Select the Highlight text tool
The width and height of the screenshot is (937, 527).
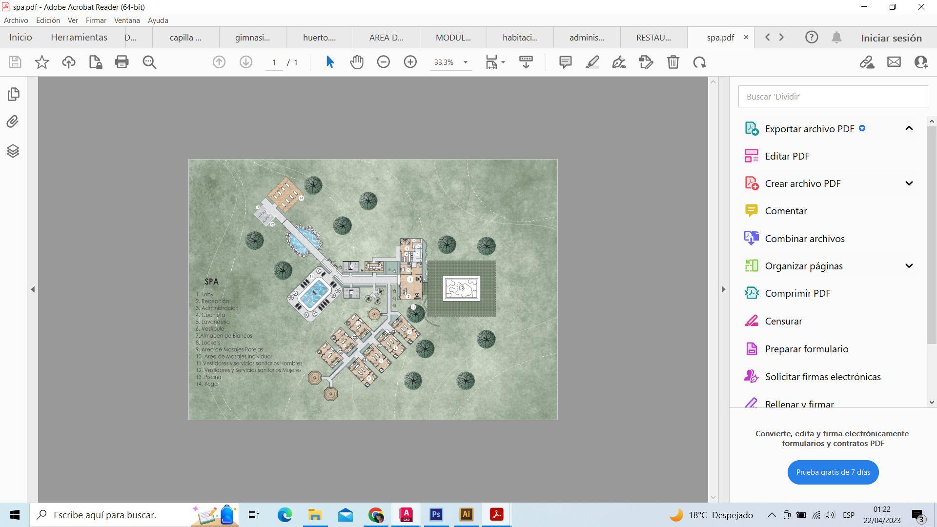pyautogui.click(x=592, y=62)
